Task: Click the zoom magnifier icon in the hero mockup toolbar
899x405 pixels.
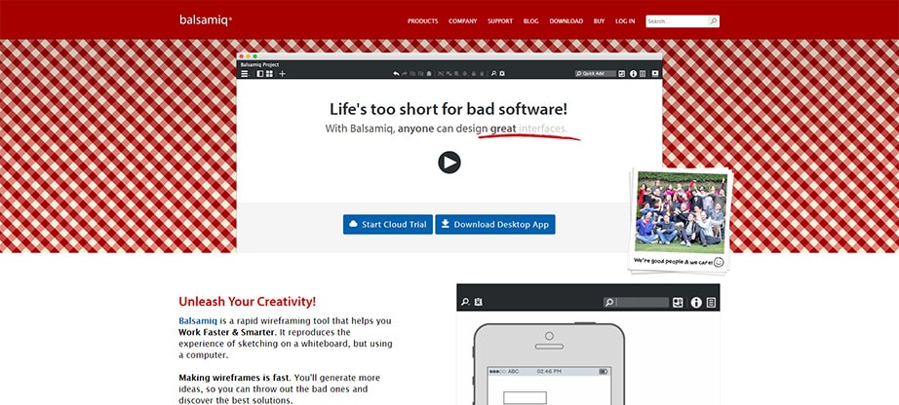Action: tap(493, 74)
